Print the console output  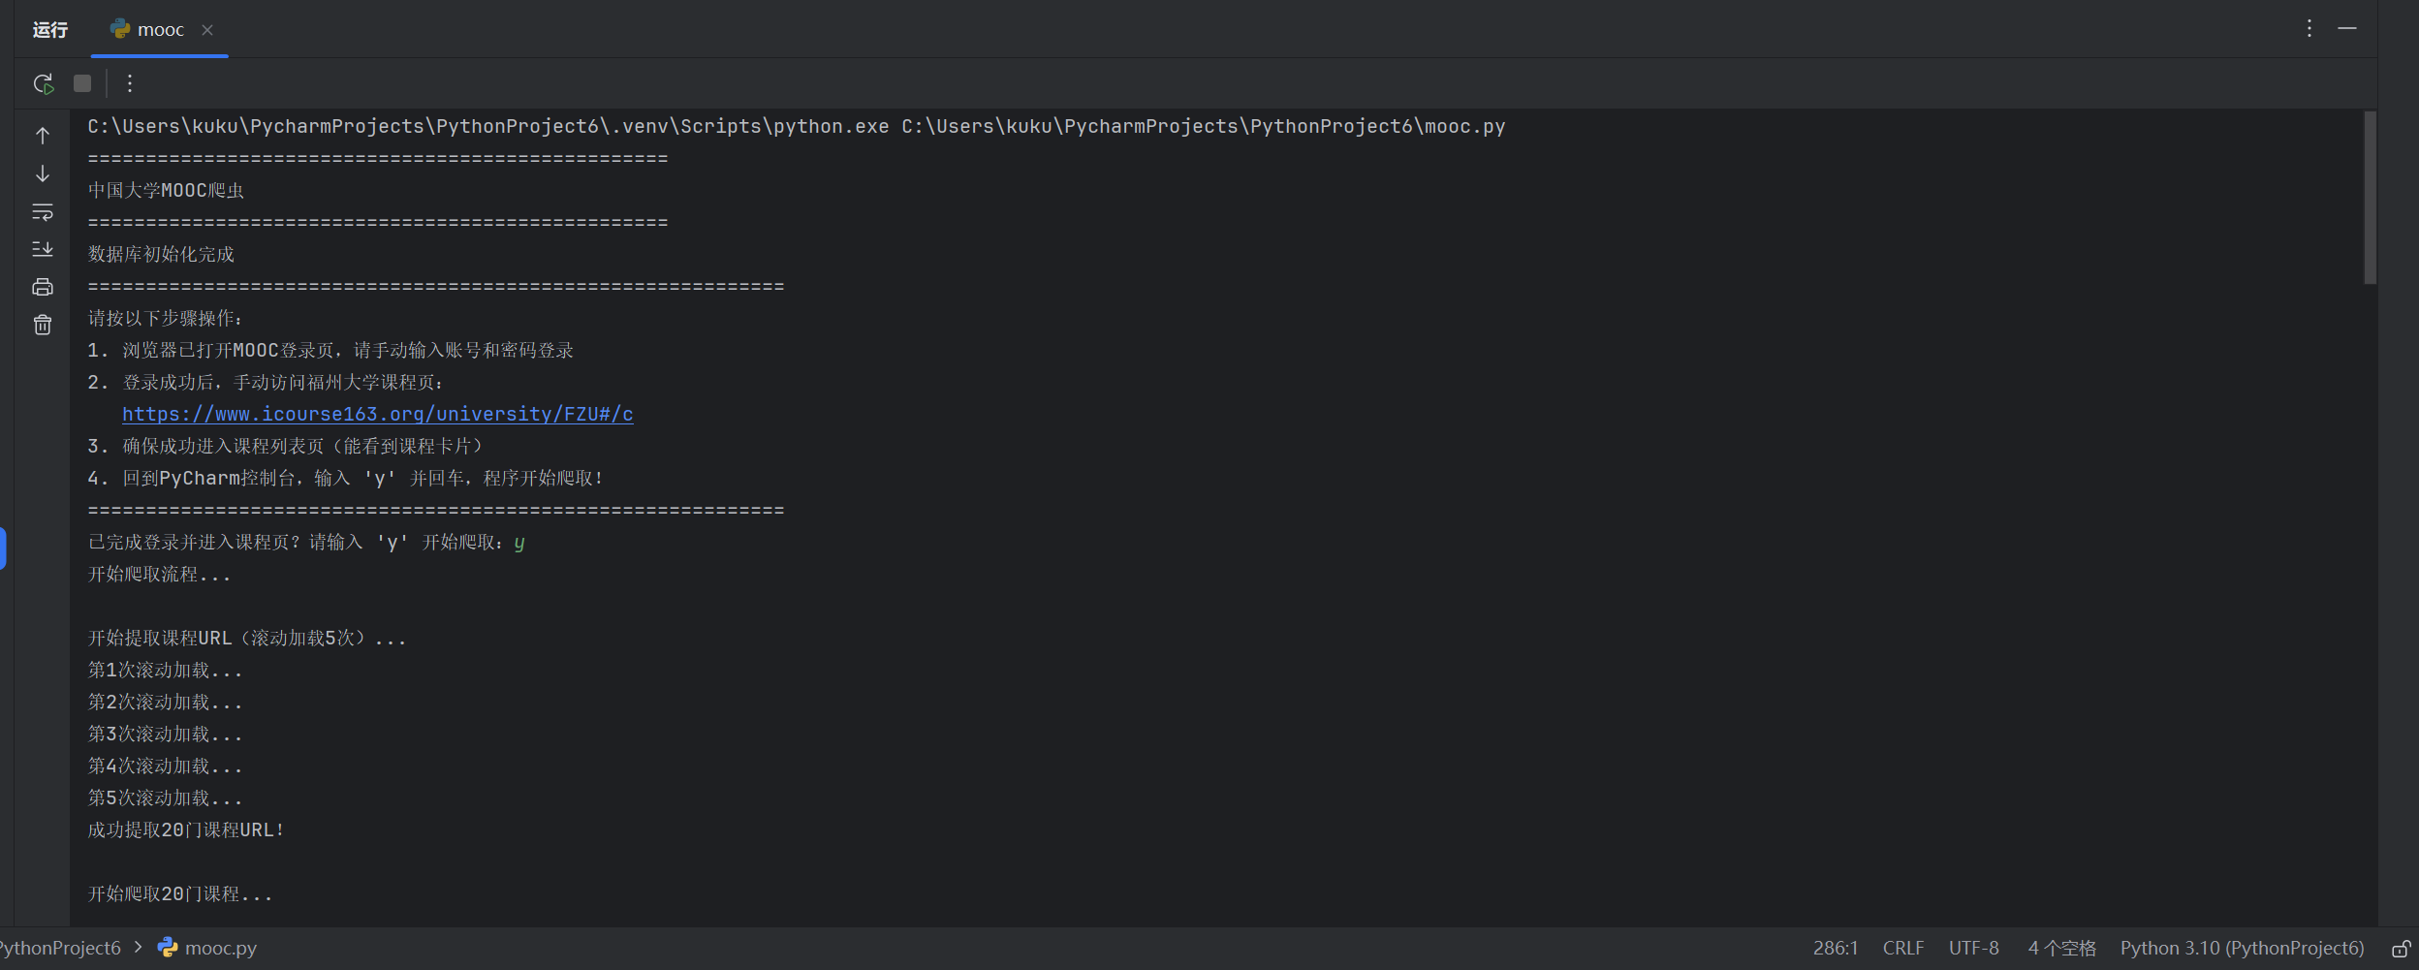(x=43, y=287)
